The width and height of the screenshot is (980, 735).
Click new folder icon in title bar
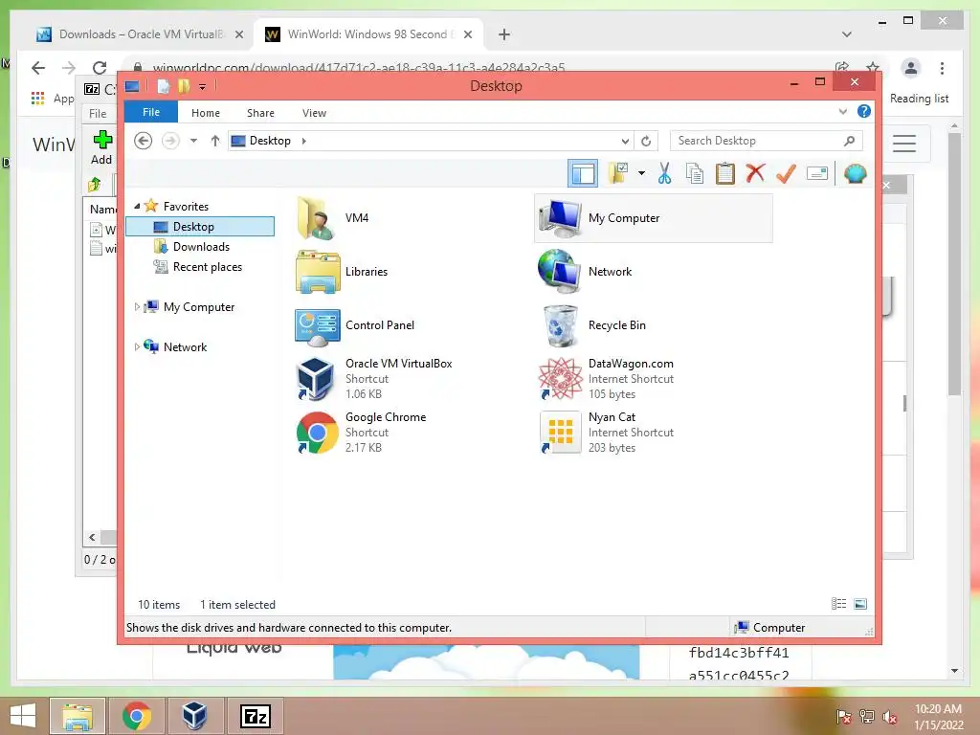click(183, 86)
